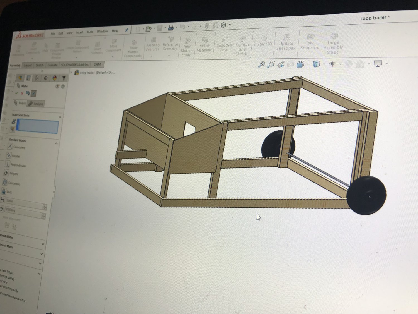The height and width of the screenshot is (314, 418).
Task: Open the File Properties icon
Action: 215,26
